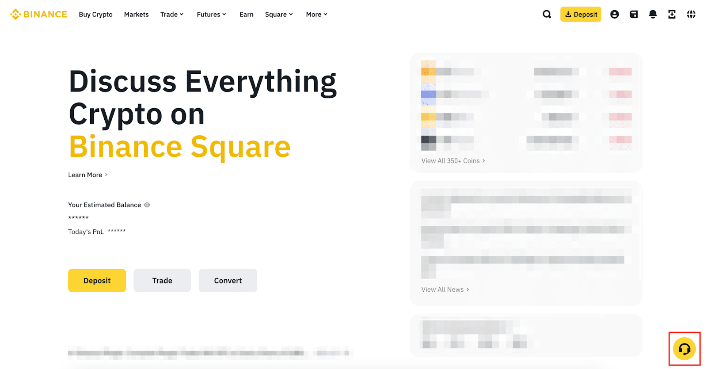
Task: Click the Trade button below balance
Action: click(162, 281)
